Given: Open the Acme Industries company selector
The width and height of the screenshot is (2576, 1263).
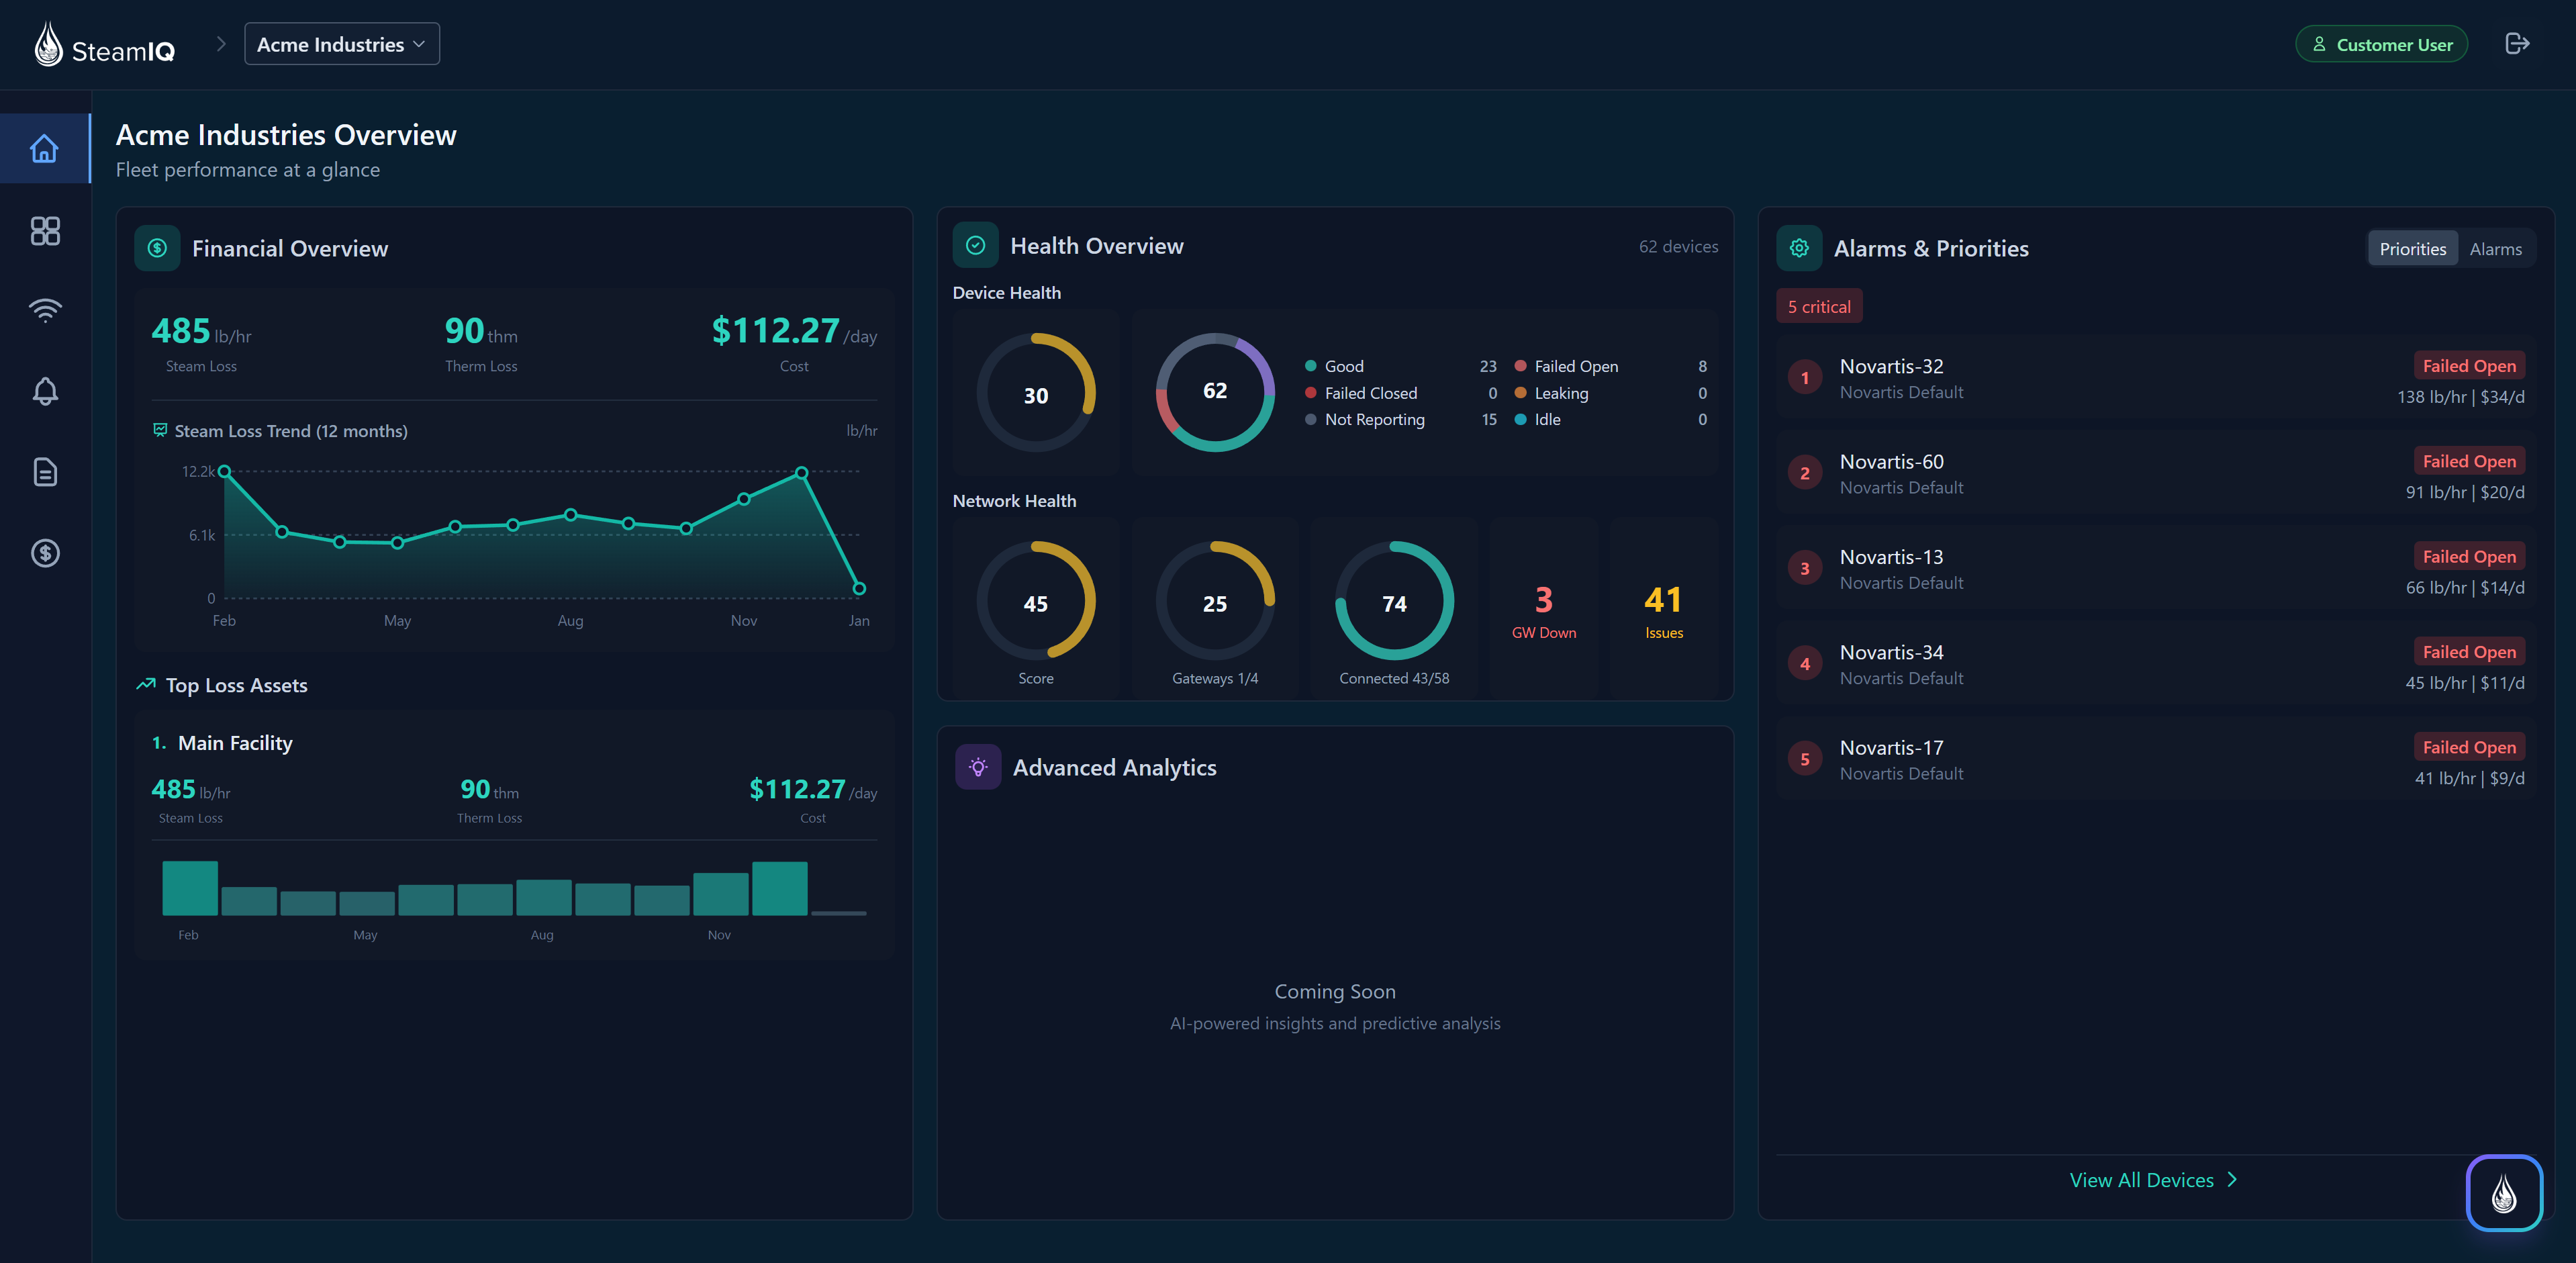Looking at the screenshot, I should 341,43.
